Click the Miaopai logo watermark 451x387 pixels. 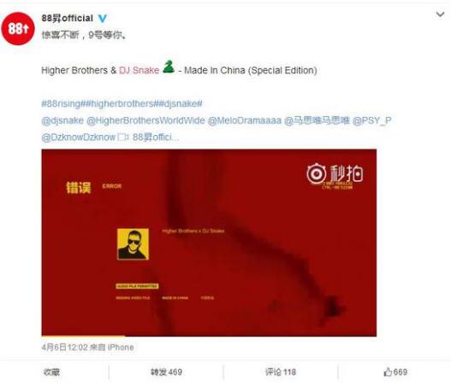coord(335,174)
